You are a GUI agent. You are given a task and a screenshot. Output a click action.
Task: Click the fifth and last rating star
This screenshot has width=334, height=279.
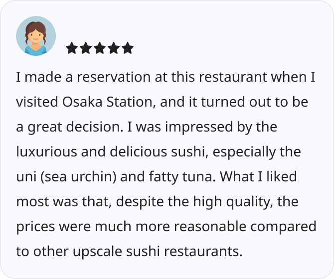pos(128,48)
